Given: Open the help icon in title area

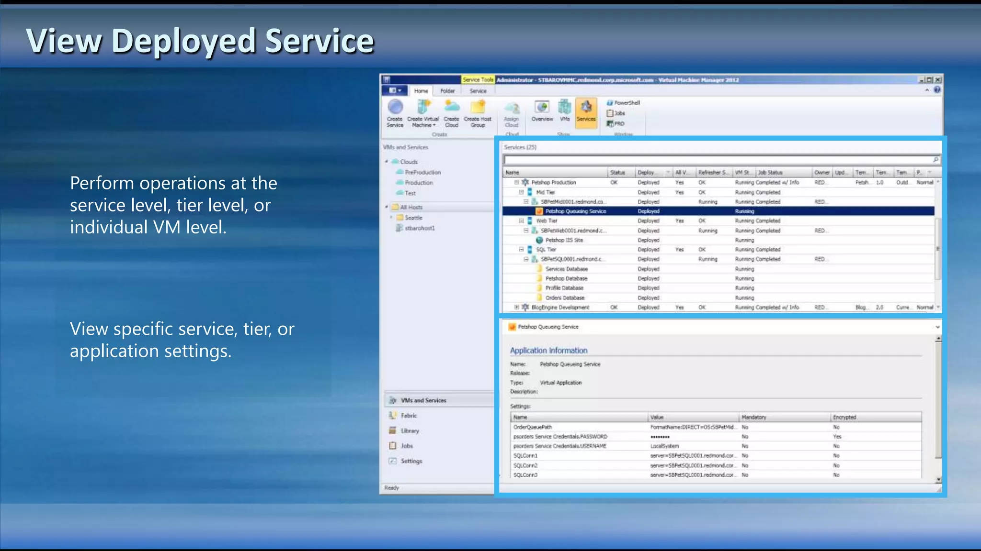Looking at the screenshot, I should [x=937, y=90].
